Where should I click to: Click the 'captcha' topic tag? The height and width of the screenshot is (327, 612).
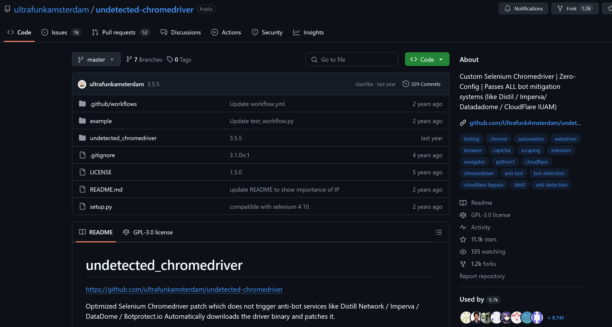[x=501, y=150]
